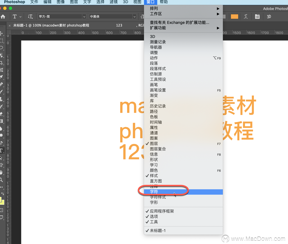Screen dimensions: 288x244
Task: Select the Zoom tool
Action: [1, 180]
